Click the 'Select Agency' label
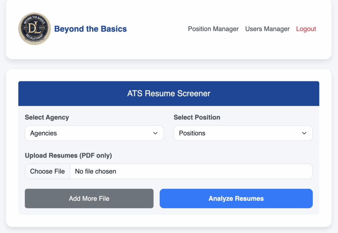 [47, 117]
